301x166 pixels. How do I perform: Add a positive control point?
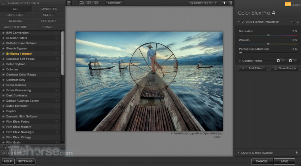pyautogui.click(x=280, y=61)
